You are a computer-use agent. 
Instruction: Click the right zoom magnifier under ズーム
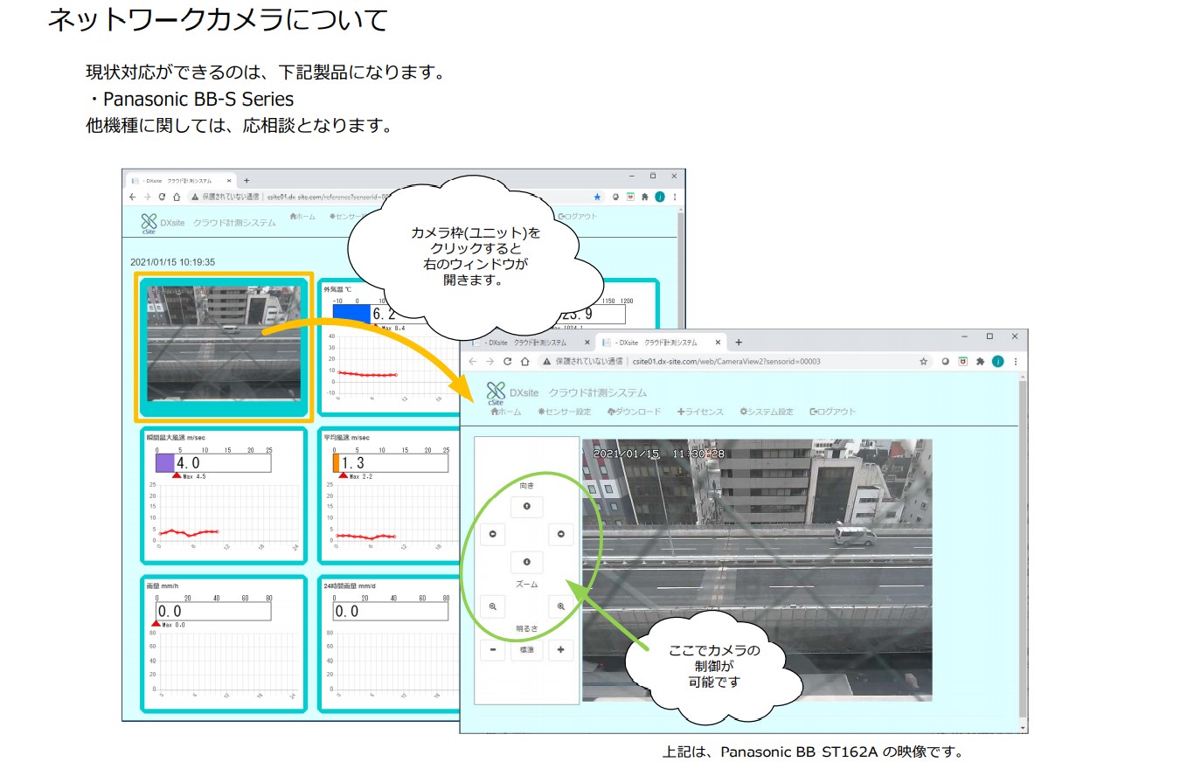click(x=561, y=606)
